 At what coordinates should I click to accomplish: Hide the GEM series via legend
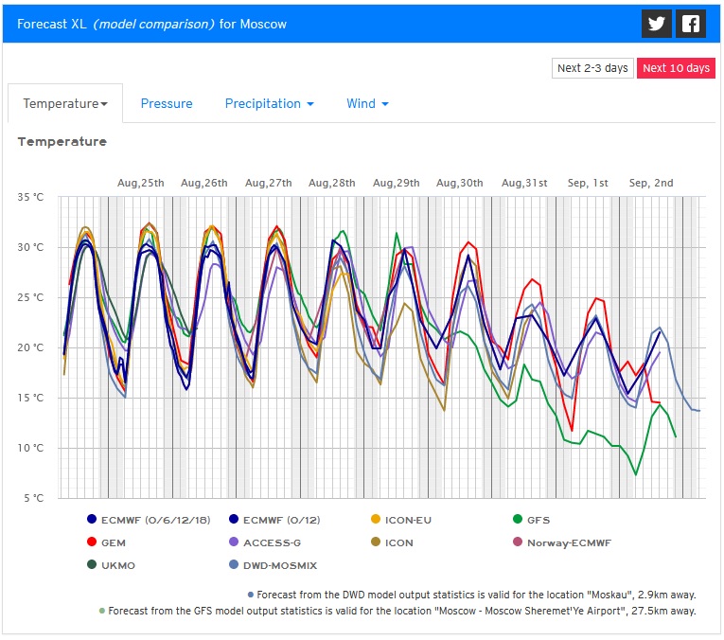(x=106, y=542)
